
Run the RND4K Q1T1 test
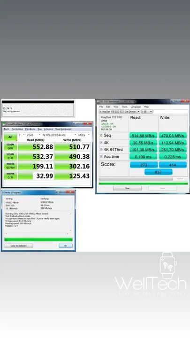click(10, 176)
